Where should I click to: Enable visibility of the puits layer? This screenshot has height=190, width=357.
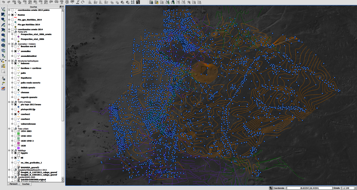coord(15,73)
